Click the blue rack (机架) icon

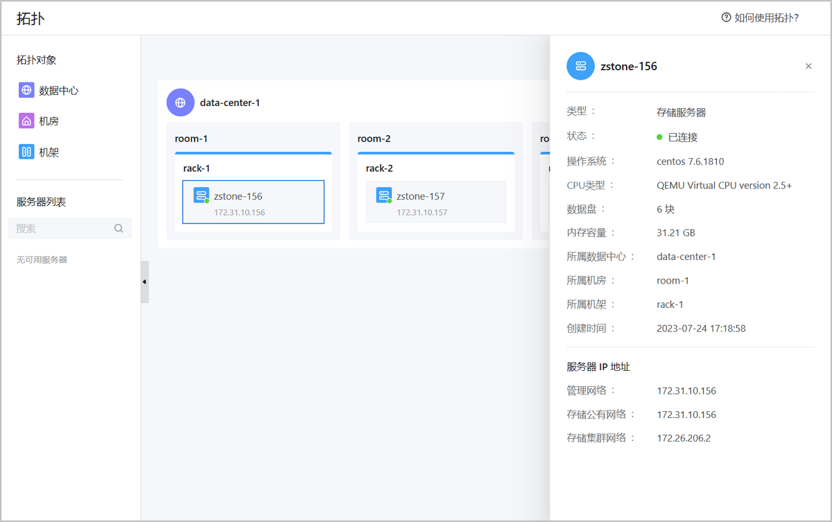pyautogui.click(x=26, y=152)
